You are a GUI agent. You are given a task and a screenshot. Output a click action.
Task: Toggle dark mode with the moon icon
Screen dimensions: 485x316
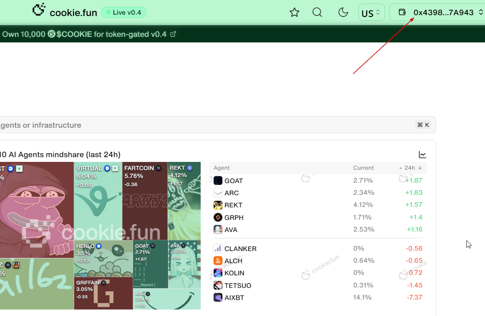point(343,13)
